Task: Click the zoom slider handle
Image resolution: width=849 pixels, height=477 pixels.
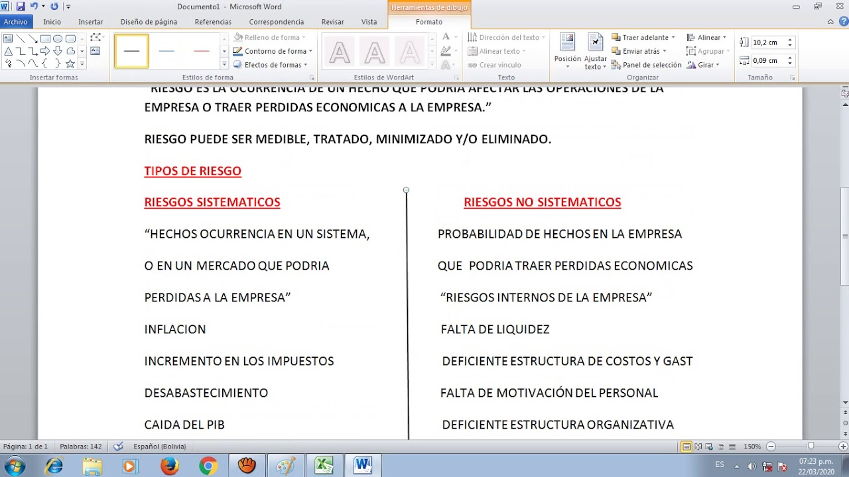Action: [x=811, y=447]
